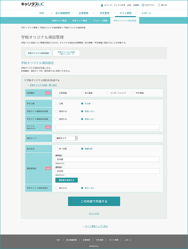Go back to 学校オリジナル項目一覧 link
The image size is (188, 249).
click(x=43, y=85)
